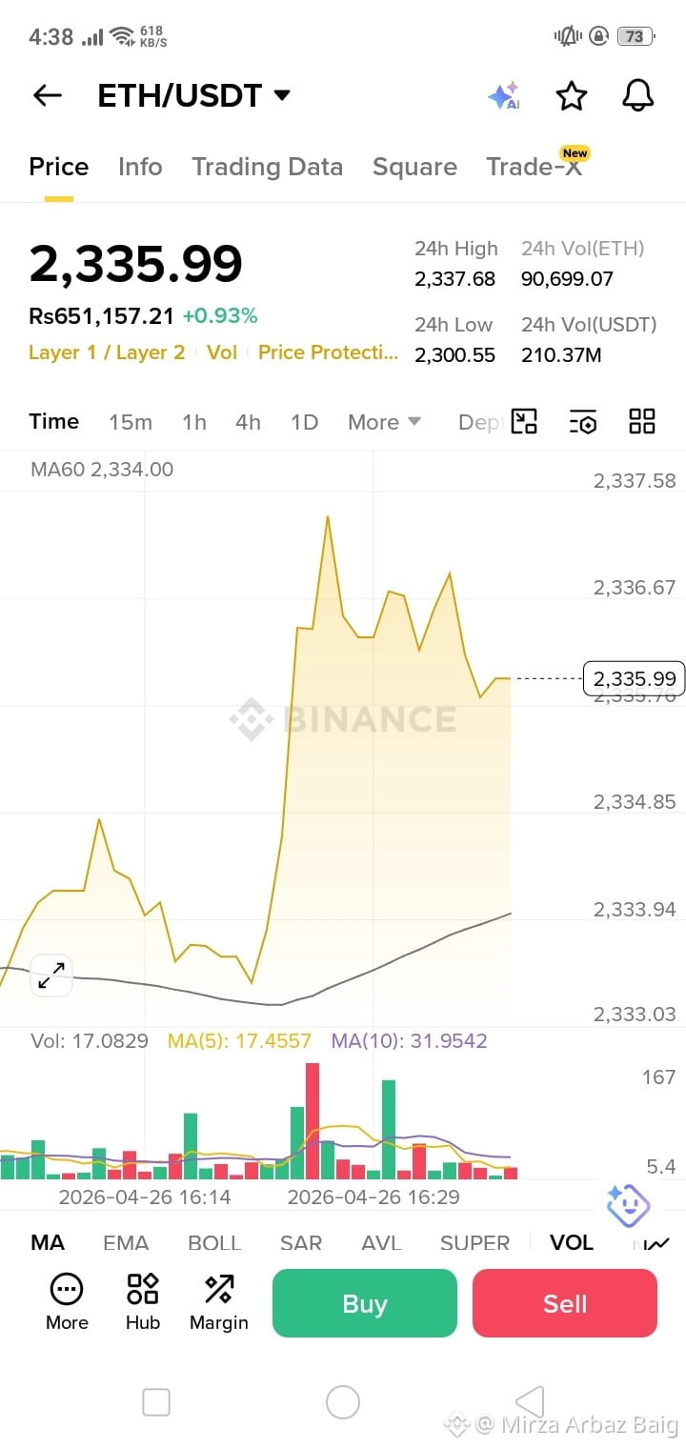Toggle the VOL indicator
The image size is (686, 1448).
(x=572, y=1242)
